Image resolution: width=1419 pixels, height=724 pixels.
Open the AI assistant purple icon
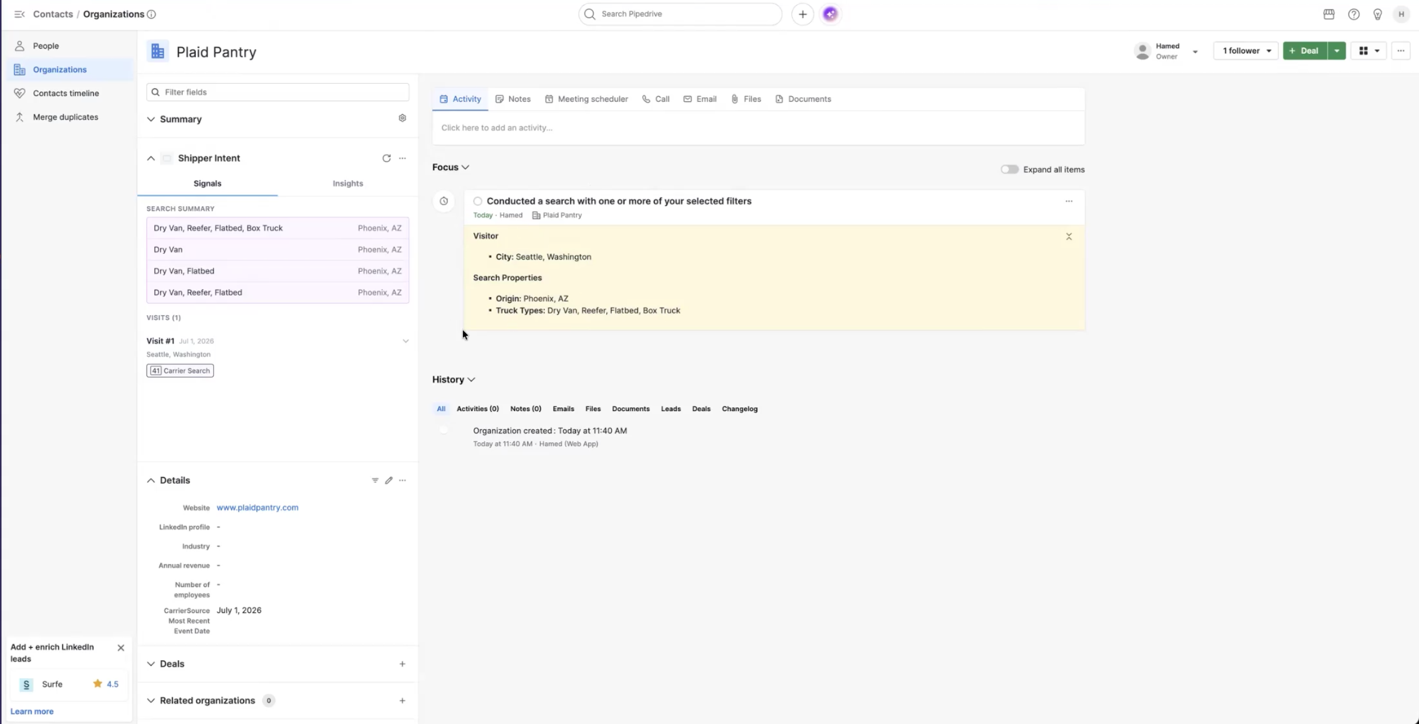[830, 14]
